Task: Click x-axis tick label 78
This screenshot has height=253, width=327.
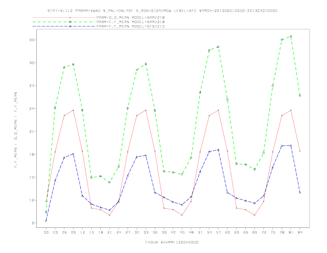Action: pyautogui.click(x=282, y=232)
